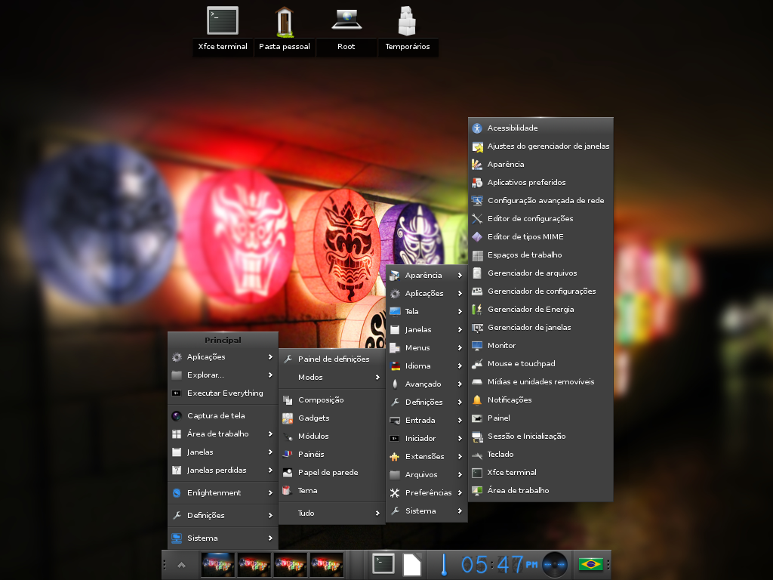Click the Editor de tipos MIME diamond icon
Screen dimensions: 773x580
477,236
